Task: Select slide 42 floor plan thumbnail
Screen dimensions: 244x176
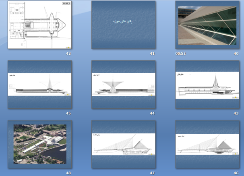Action: pyautogui.click(x=39, y=25)
